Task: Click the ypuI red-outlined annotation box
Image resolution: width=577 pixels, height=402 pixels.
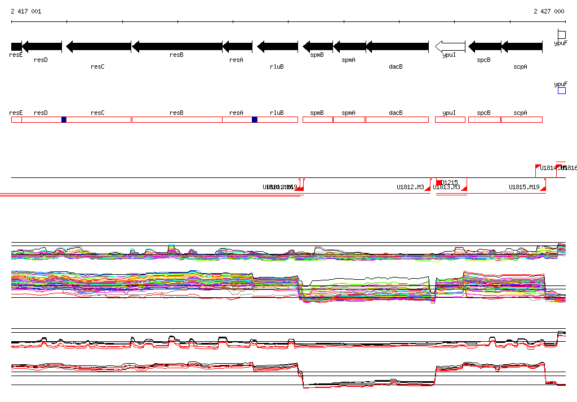Action: tap(450, 119)
